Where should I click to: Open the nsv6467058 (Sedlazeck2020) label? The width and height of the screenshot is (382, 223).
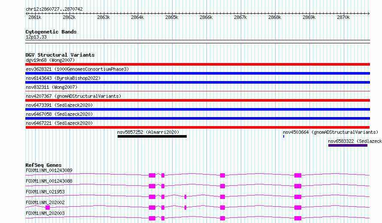pyautogui.click(x=59, y=114)
